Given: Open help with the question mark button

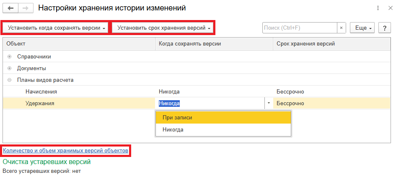Looking at the screenshot, I should pyautogui.click(x=384, y=28).
